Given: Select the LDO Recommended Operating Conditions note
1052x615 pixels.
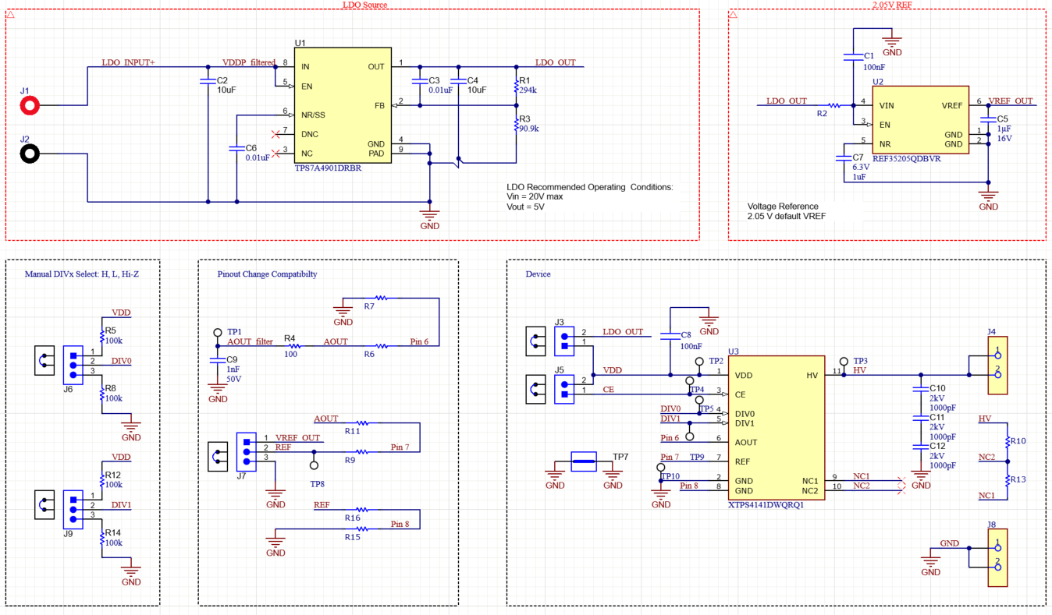Looking at the screenshot, I should tap(589, 196).
